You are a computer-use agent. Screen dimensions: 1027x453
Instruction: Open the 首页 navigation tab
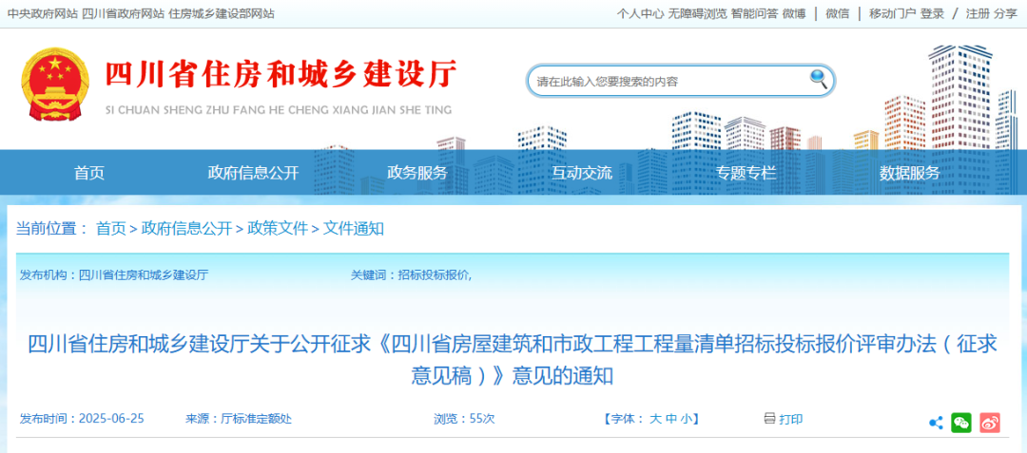pos(89,173)
